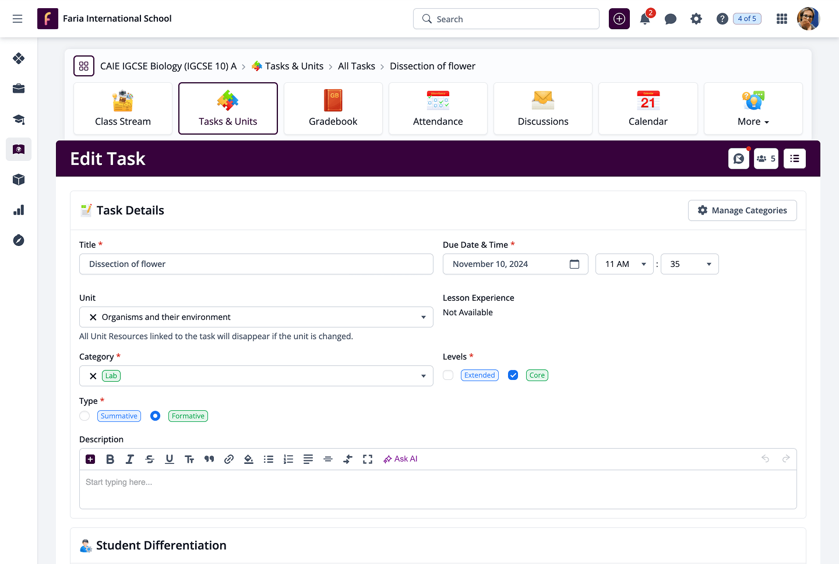Open the notifications bell
This screenshot has width=839, height=564.
click(645, 19)
